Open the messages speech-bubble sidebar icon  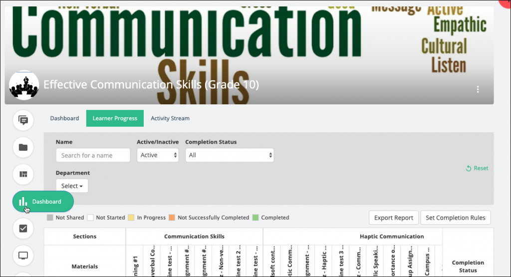(23, 120)
